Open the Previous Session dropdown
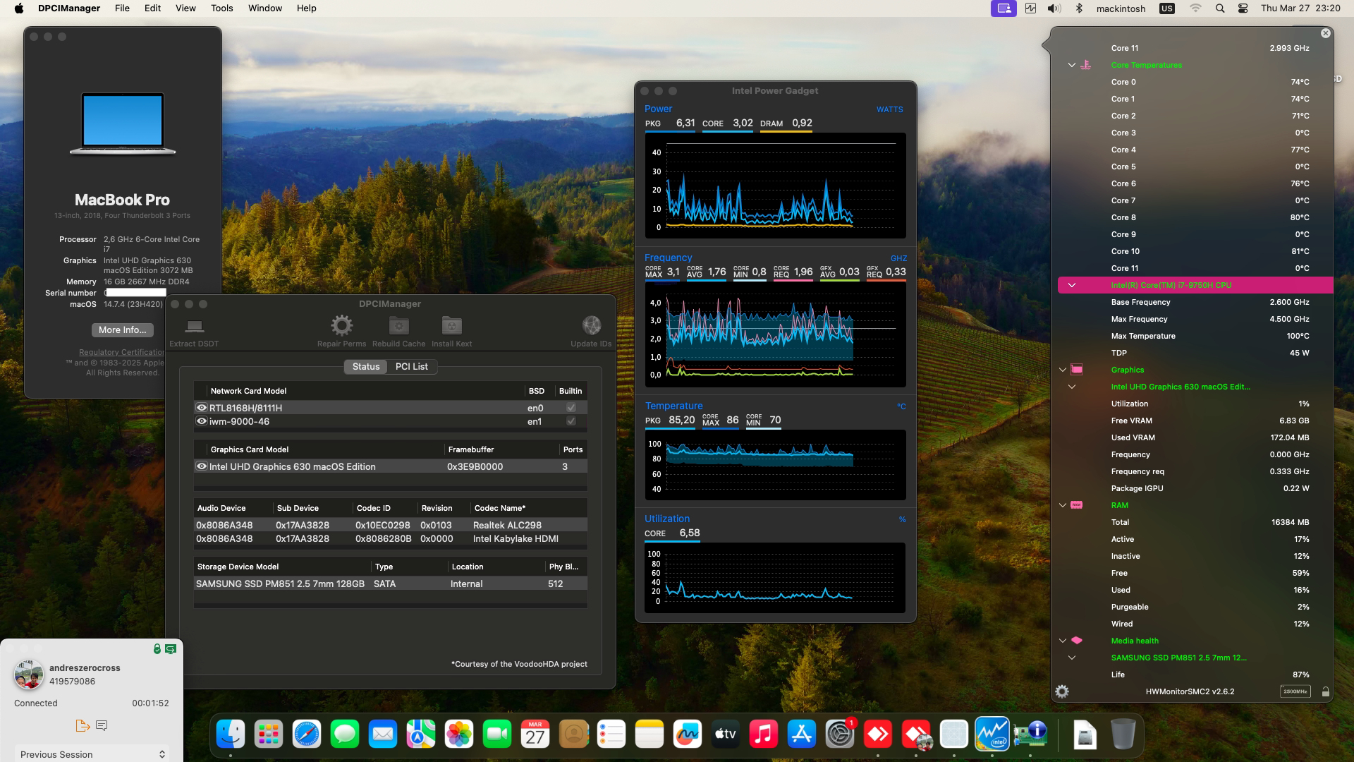Viewport: 1354px width, 762px height. 91,754
